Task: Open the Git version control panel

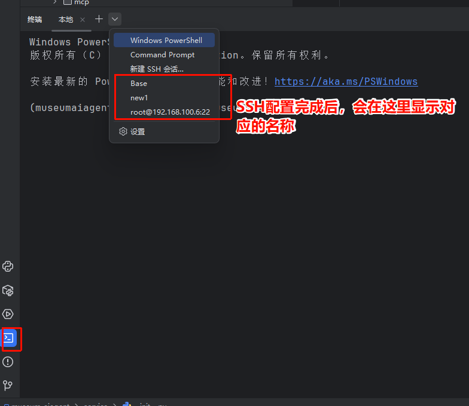Action: point(8,385)
